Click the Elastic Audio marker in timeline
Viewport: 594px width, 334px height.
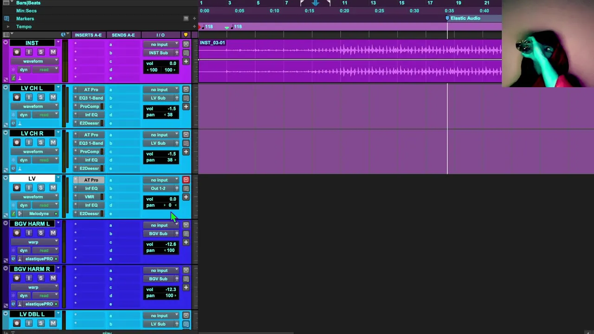tap(463, 18)
